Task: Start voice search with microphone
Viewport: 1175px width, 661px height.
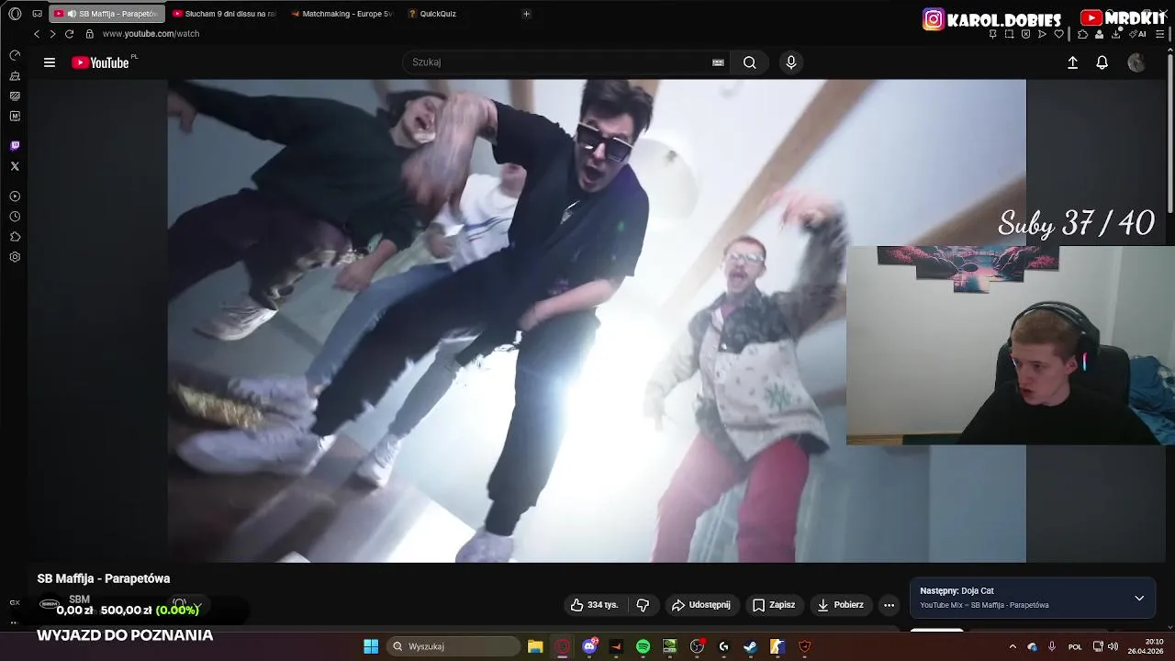Action: point(791,62)
